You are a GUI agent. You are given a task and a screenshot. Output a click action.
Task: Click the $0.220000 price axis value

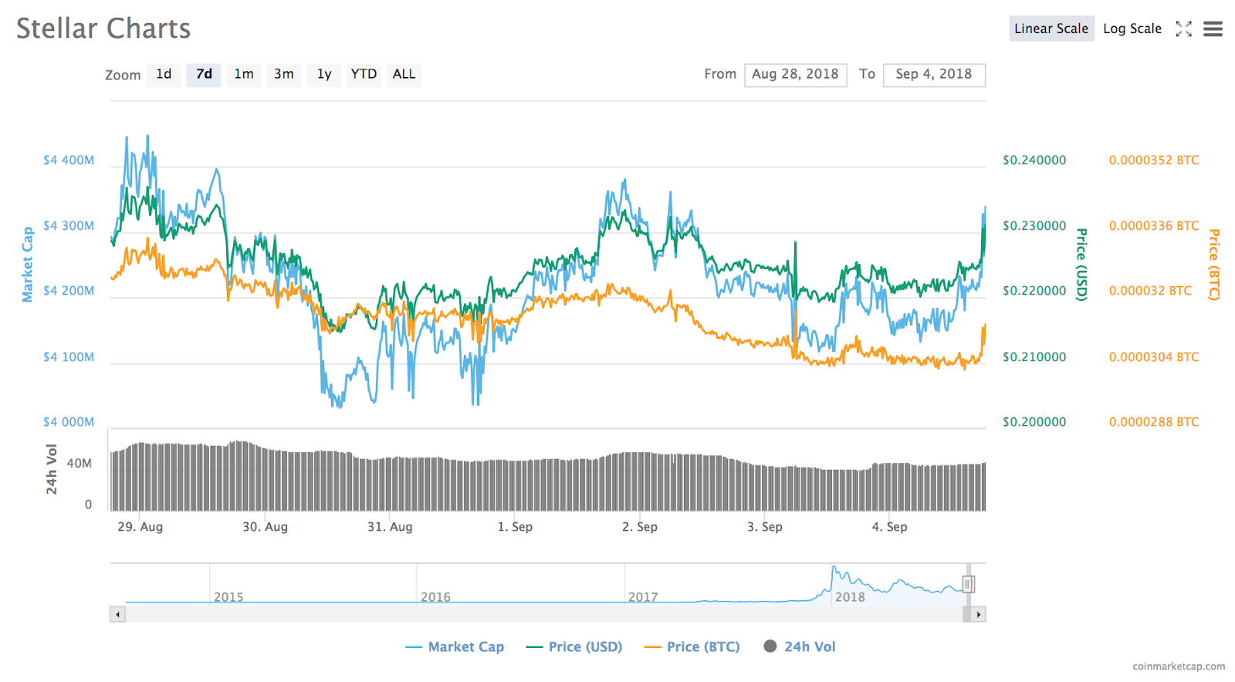tap(1034, 291)
